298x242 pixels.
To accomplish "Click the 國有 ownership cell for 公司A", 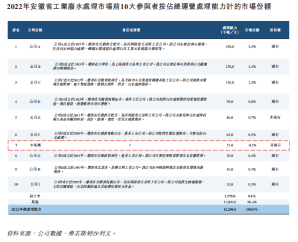I will click(275, 46).
